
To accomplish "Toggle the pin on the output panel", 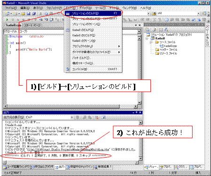I will 136,112.
